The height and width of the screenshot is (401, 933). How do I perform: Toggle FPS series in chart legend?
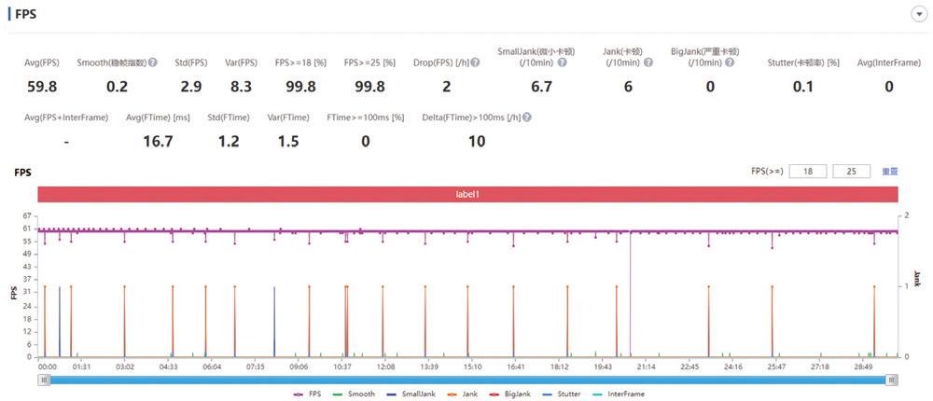click(307, 394)
